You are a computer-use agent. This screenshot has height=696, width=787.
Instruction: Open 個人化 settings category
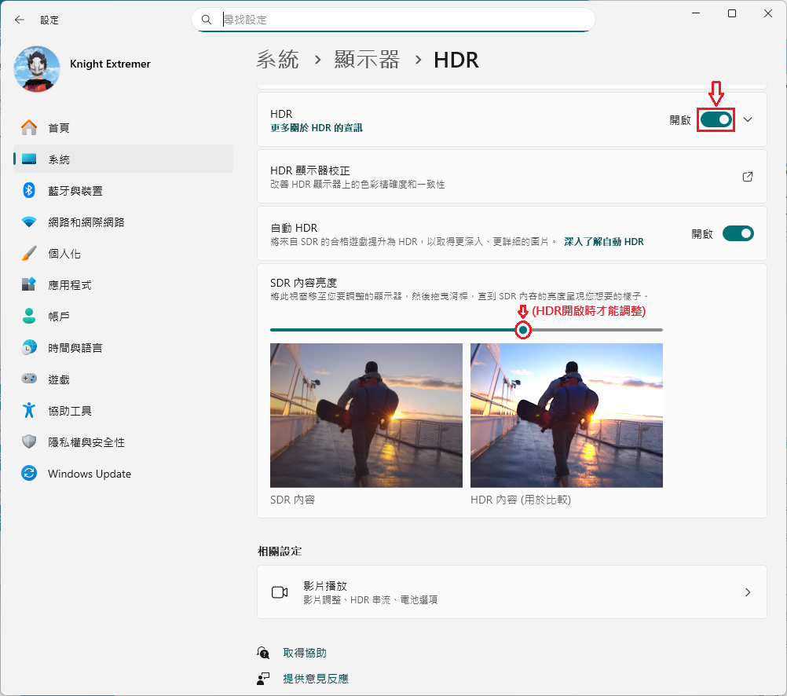tap(123, 253)
